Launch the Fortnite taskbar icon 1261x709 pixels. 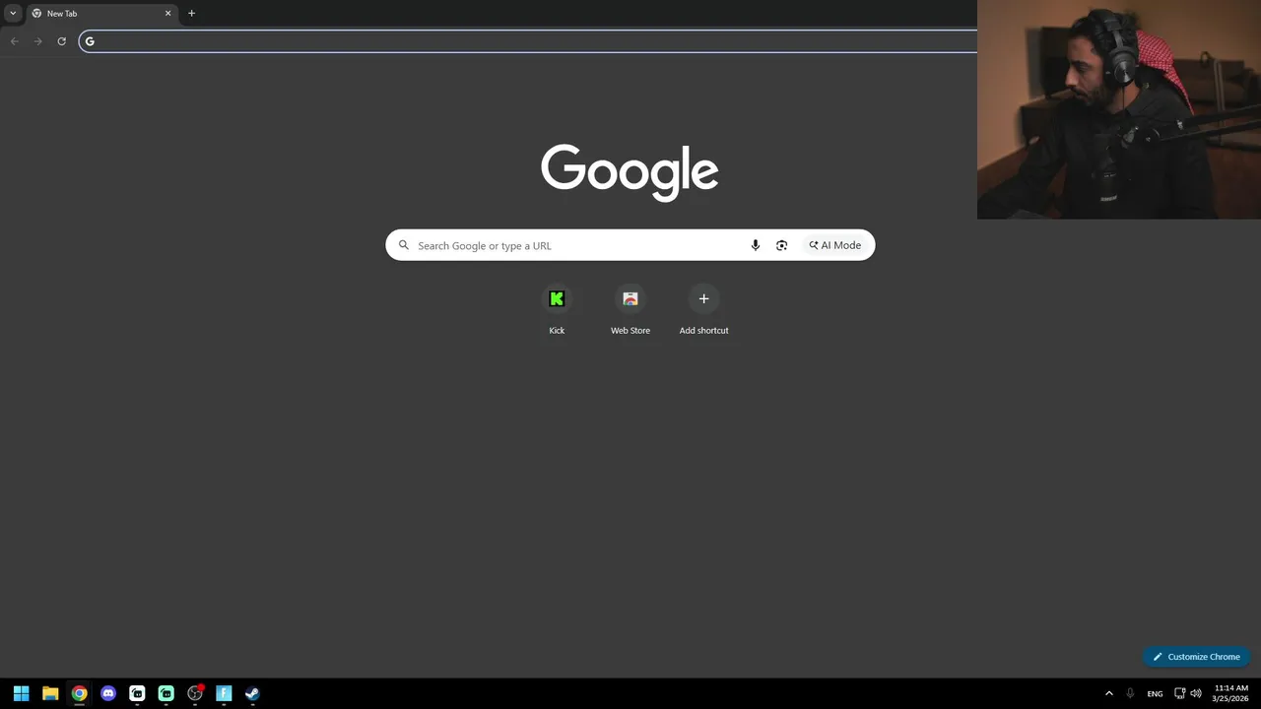click(x=224, y=693)
